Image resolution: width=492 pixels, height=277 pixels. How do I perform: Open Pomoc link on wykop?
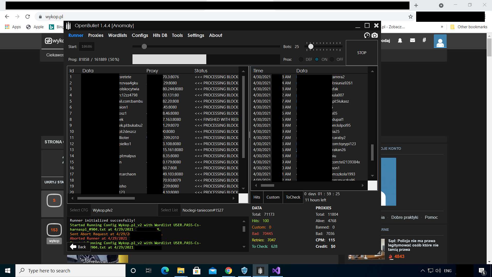pos(431,217)
